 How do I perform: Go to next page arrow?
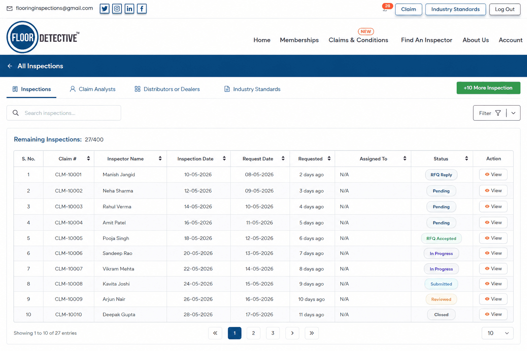click(292, 333)
